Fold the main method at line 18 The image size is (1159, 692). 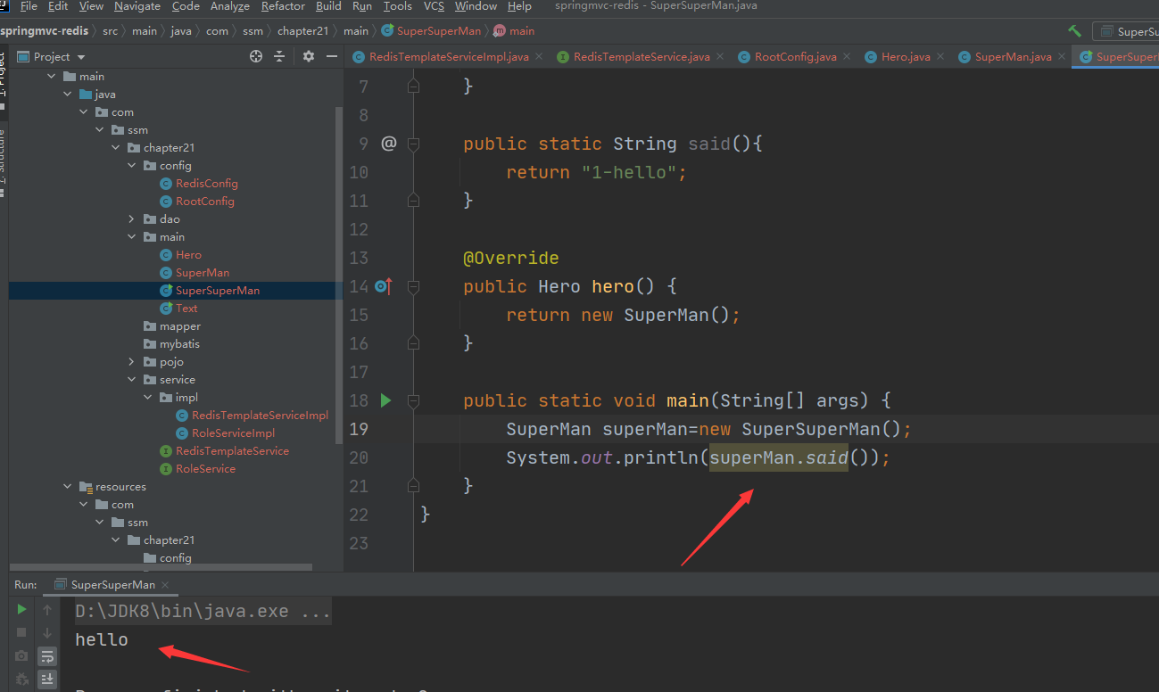point(413,400)
